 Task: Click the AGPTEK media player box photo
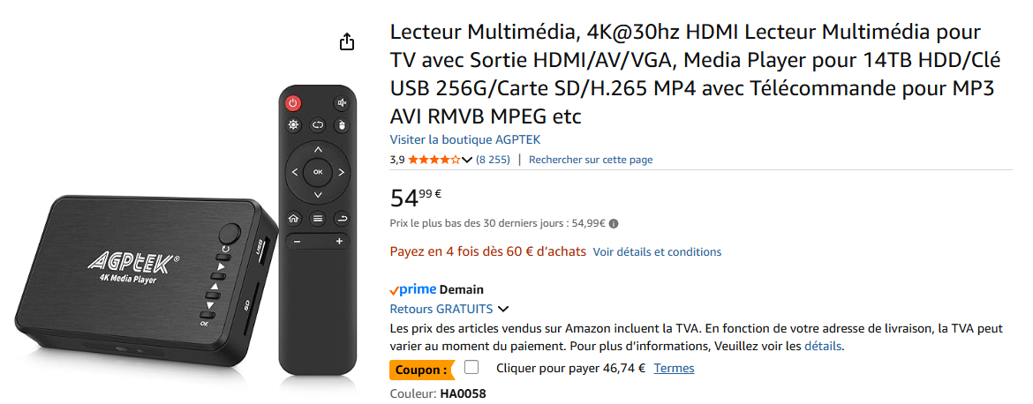pos(141,273)
